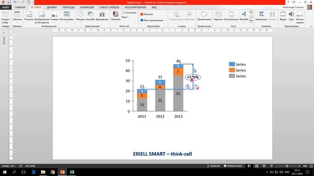Click the Действие (Action) icon
314x176 pixels.
(x=189, y=16)
